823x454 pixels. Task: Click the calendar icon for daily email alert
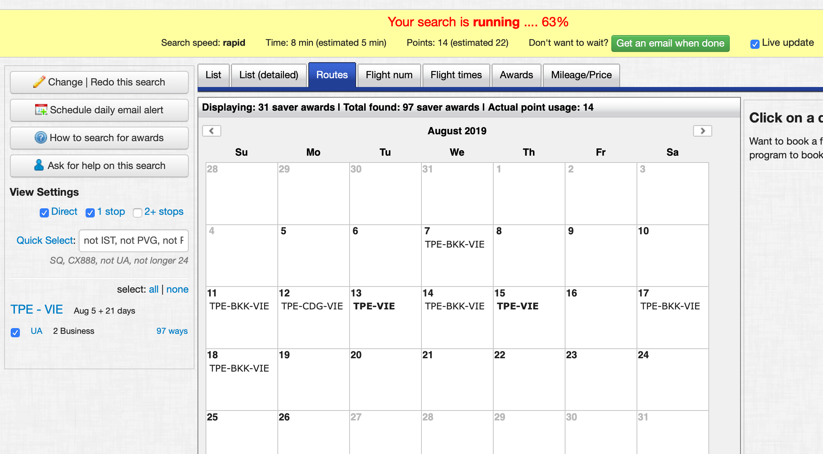[41, 110]
